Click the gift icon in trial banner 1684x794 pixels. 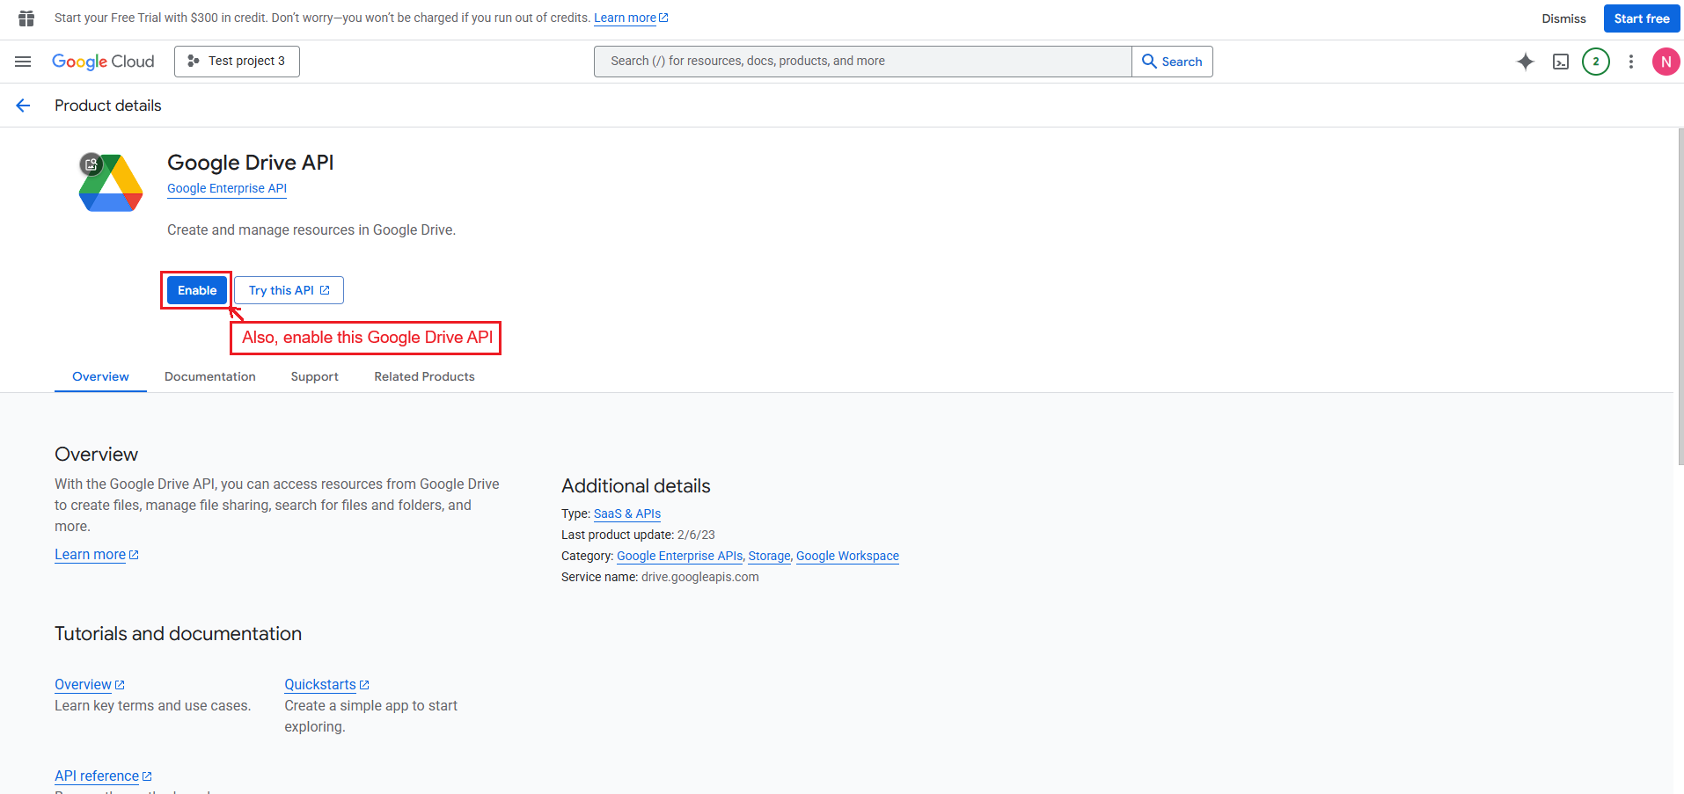click(26, 18)
